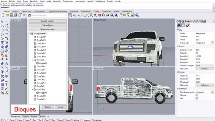Image resolution: width=215 pixels, height=121 pixels.
Task: Click the blue render sphere icon
Action: pos(116,15)
